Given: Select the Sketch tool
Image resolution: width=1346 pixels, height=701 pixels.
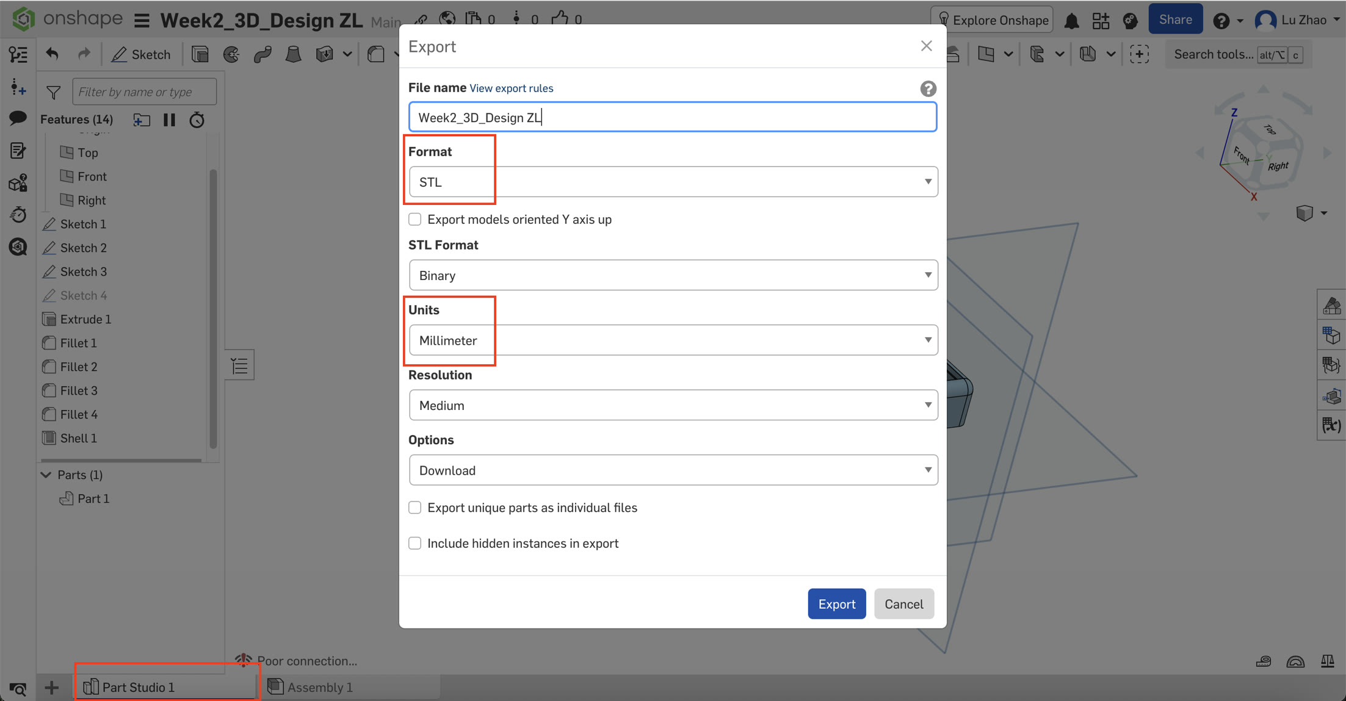Looking at the screenshot, I should [x=141, y=54].
